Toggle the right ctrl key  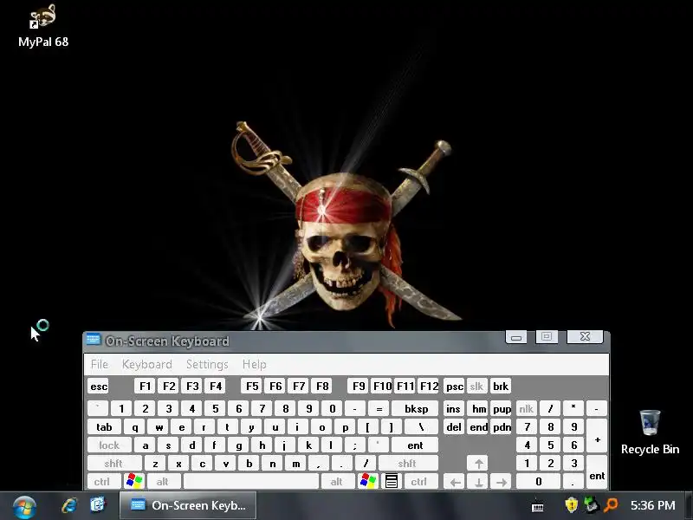point(419,481)
